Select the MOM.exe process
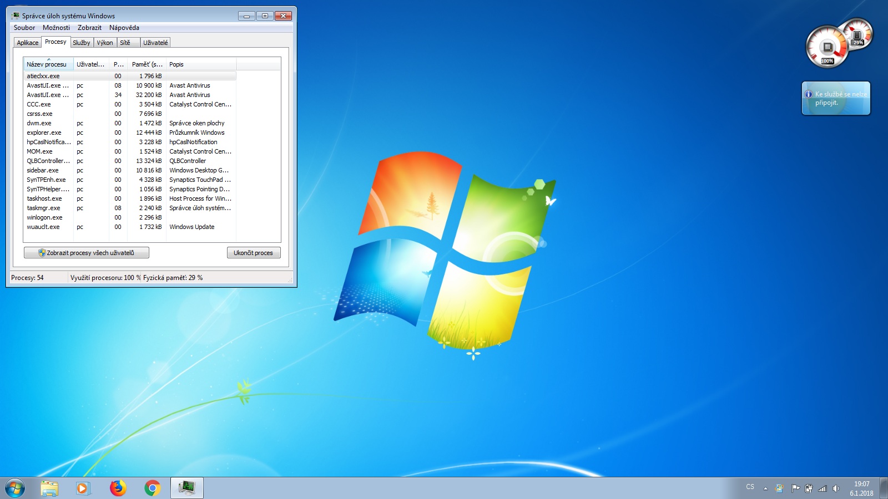 pos(130,151)
